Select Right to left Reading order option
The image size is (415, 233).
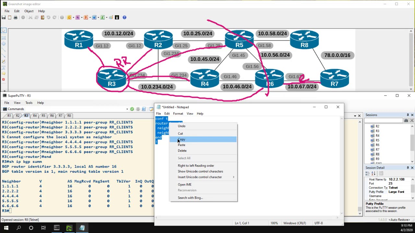[203, 166]
